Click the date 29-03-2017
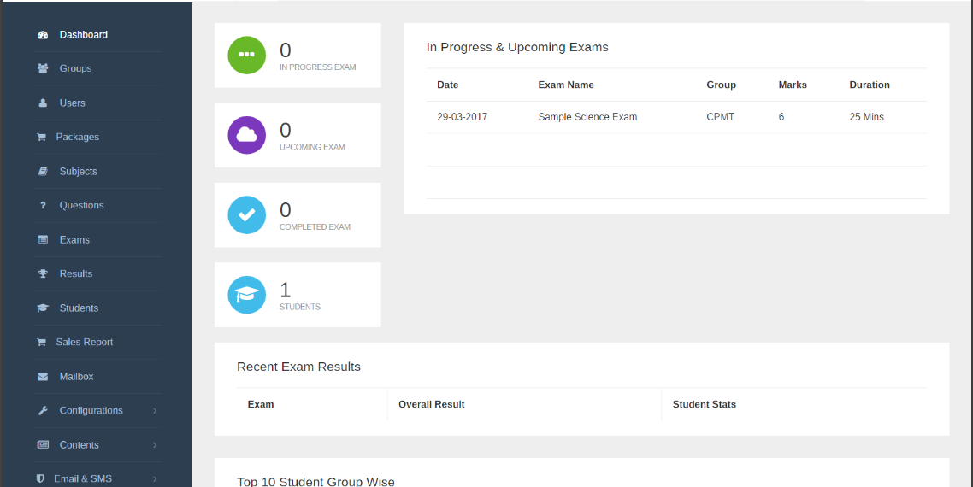The height and width of the screenshot is (487, 973). point(463,117)
